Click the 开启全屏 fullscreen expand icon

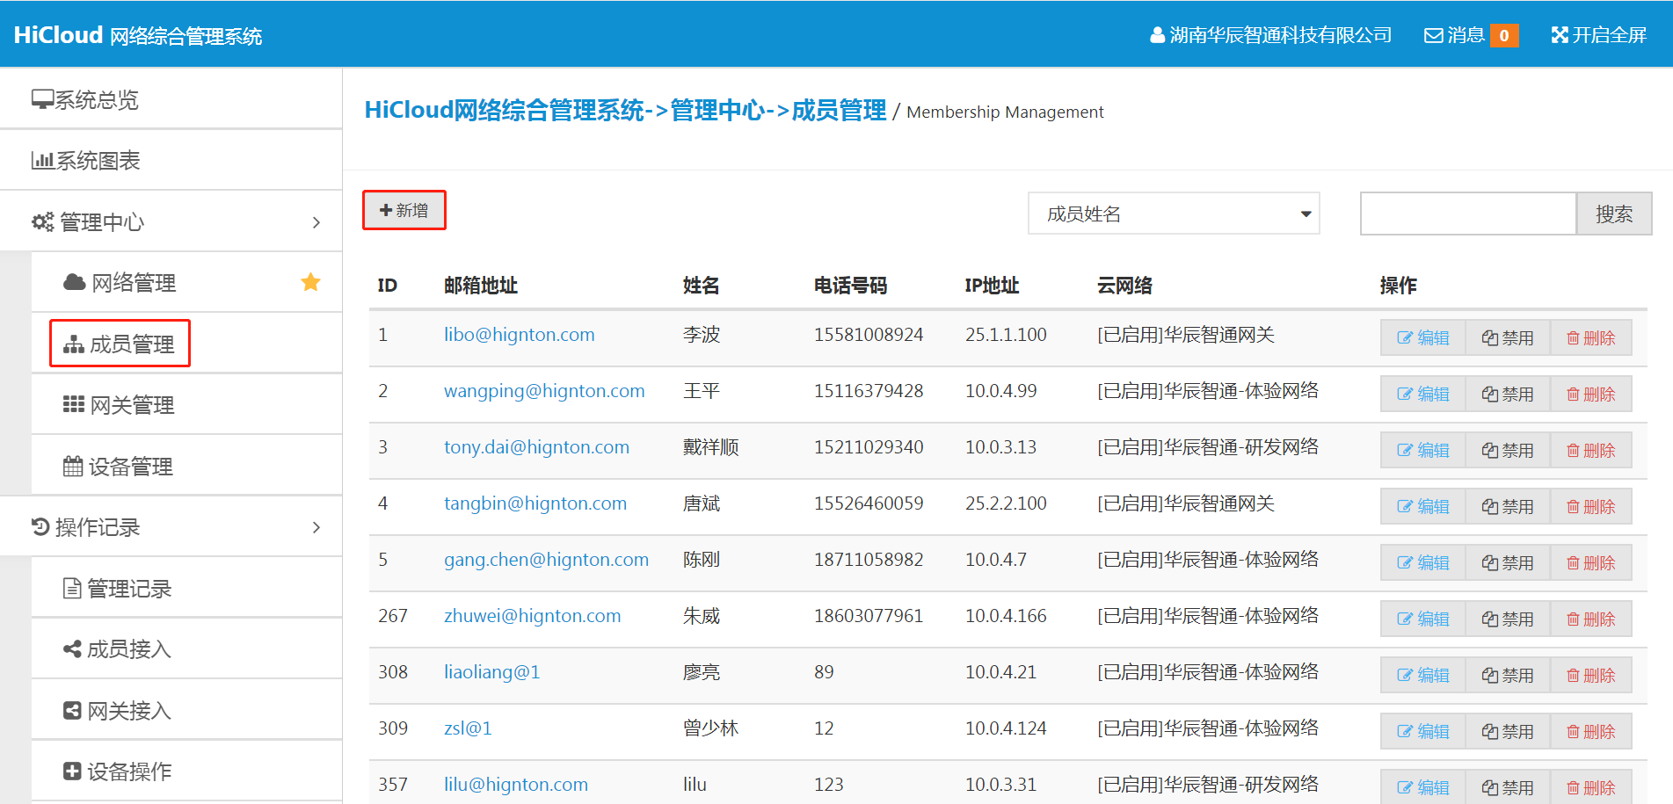[x=1560, y=35]
